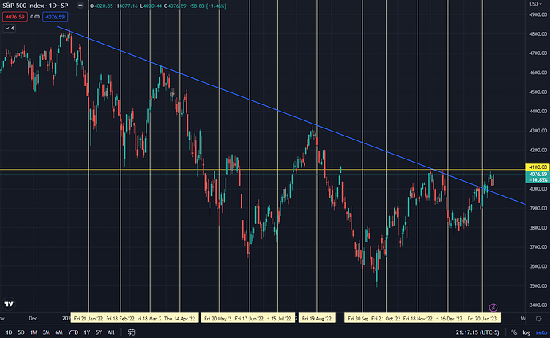Click the Fri 18 Nov '22 date label
The image size is (550, 338).
418,319
